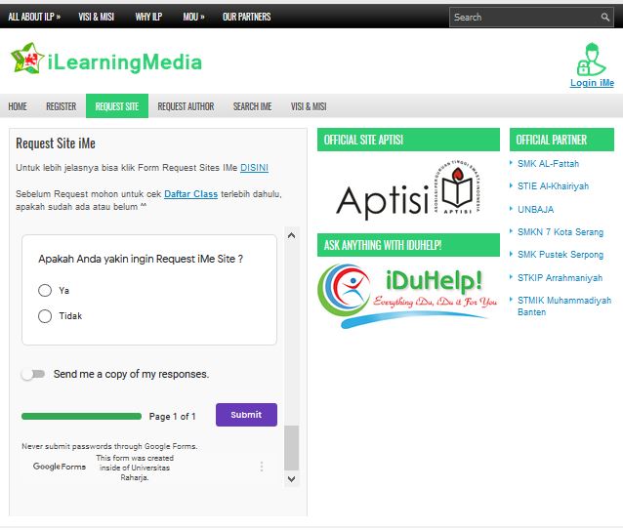Open Why ILP menu item

(148, 17)
